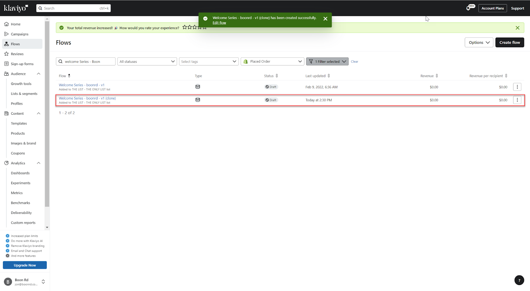
Task: Open Metrics page
Action: 17,193
